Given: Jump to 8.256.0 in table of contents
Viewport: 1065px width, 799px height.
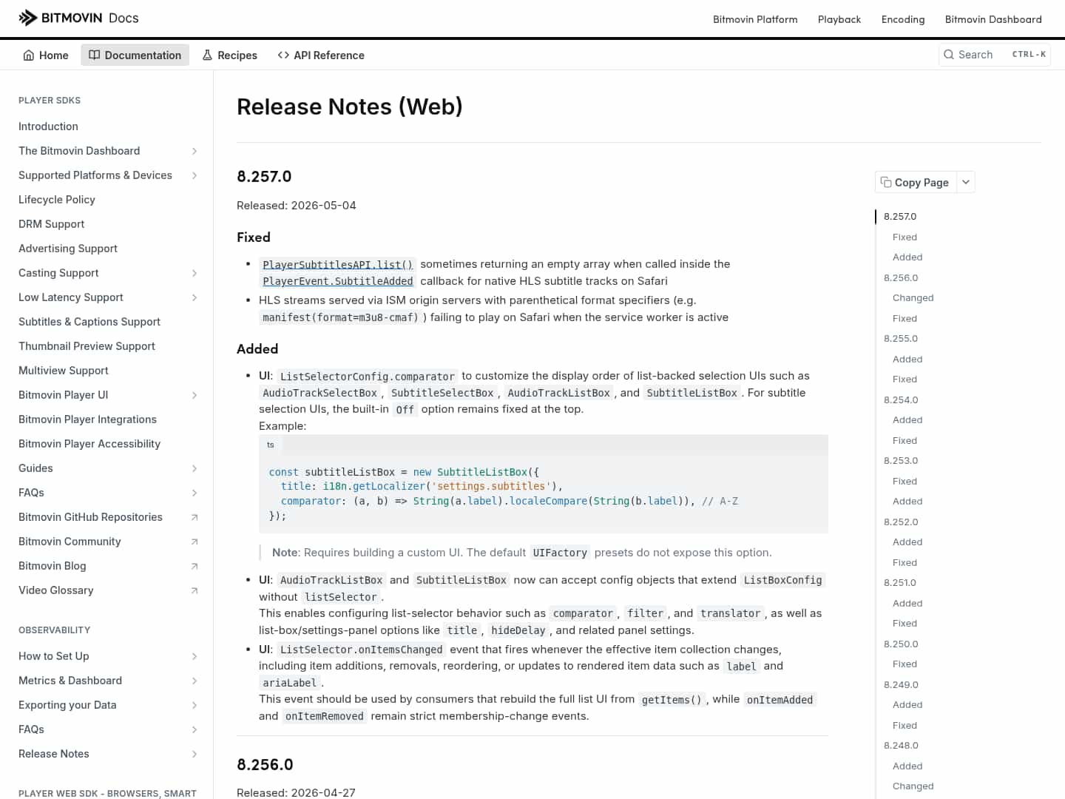Looking at the screenshot, I should tap(901, 278).
